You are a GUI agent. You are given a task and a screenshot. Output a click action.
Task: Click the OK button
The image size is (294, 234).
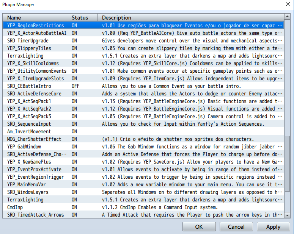tap(199, 227)
